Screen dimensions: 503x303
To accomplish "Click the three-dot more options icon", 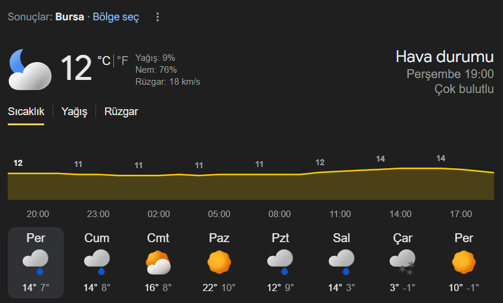I will 158,17.
